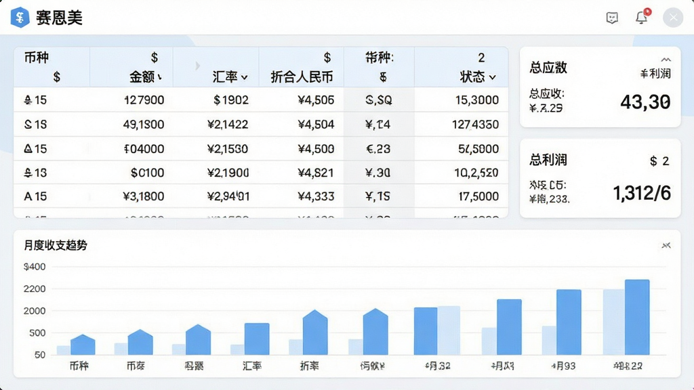The height and width of the screenshot is (390, 694).
Task: Select the ¥2,1422 rate cell
Action: [x=228, y=125]
